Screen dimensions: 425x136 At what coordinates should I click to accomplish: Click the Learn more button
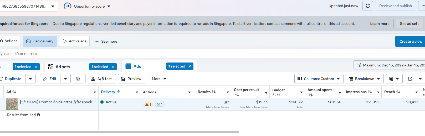(x=380, y=24)
